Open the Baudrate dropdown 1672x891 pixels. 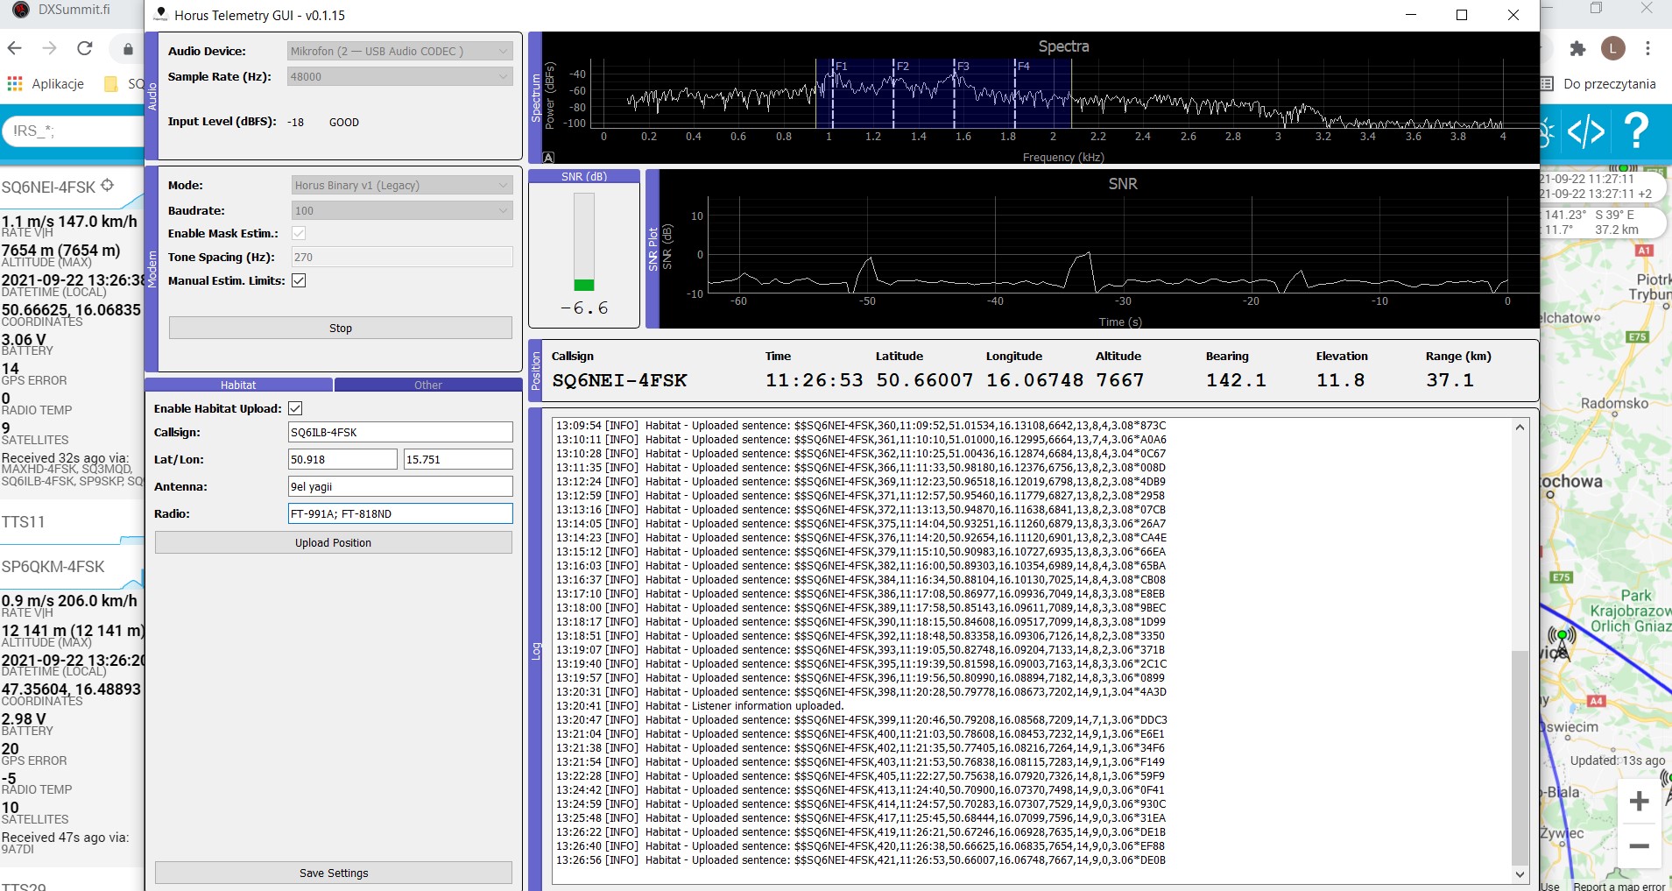click(x=401, y=211)
